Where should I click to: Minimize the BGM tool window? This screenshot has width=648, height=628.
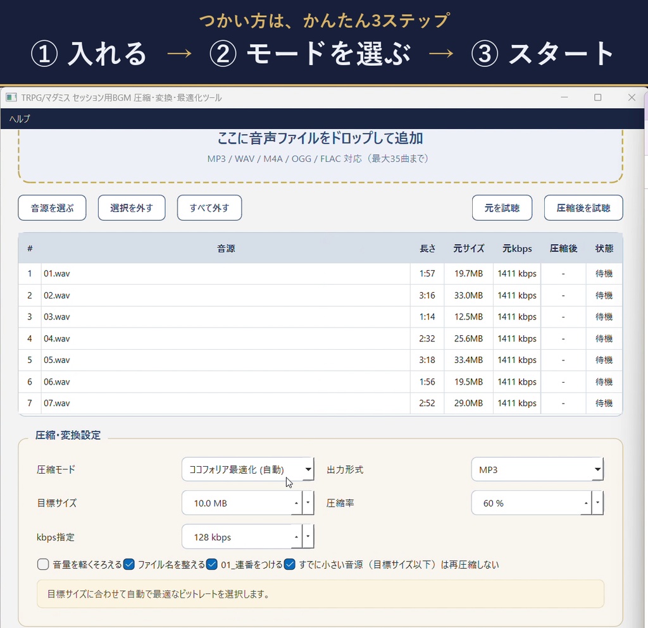564,97
